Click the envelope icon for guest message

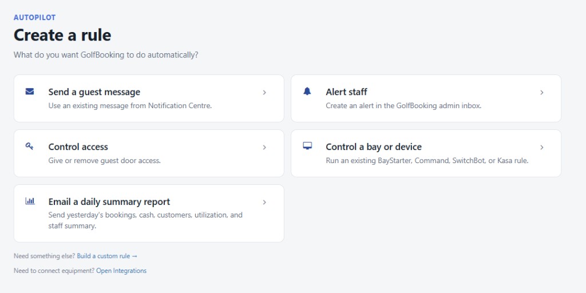30,92
